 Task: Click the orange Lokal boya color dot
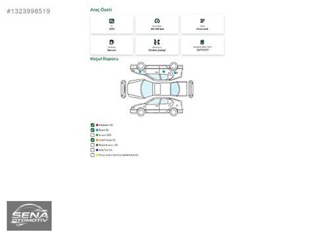(x=97, y=140)
